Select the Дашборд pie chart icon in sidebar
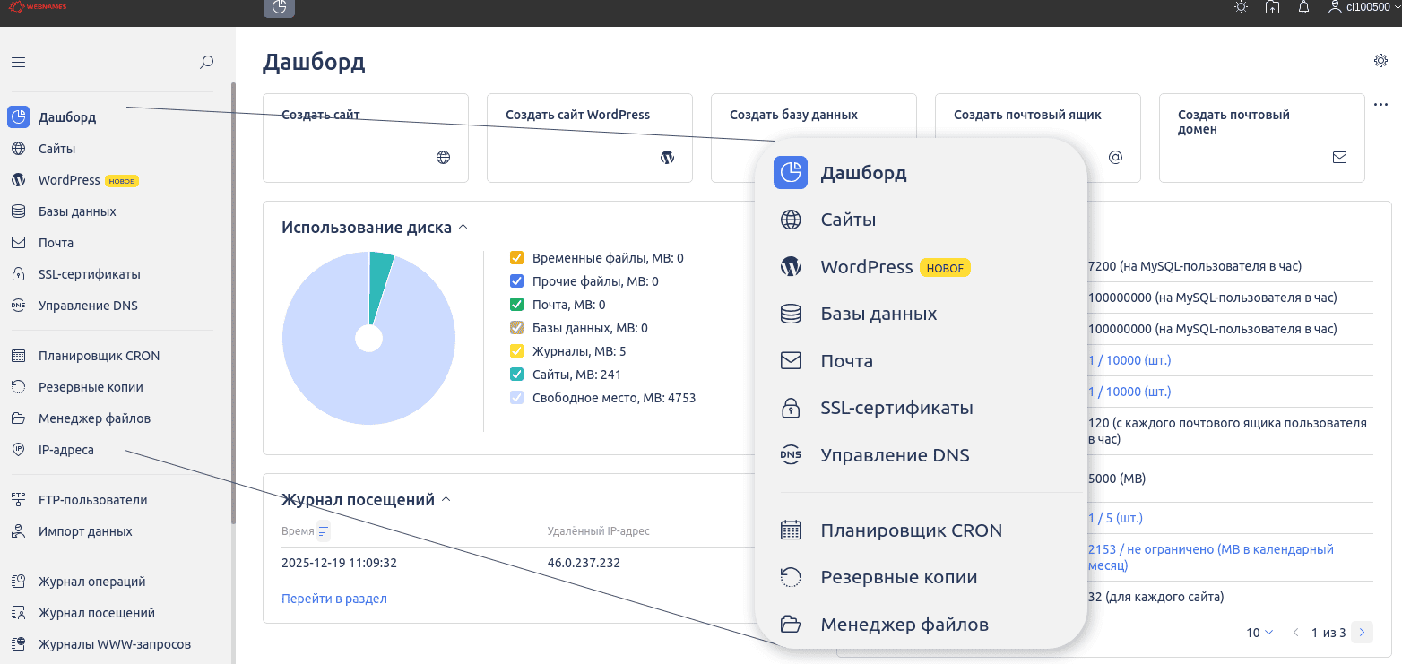The image size is (1402, 664). pos(18,117)
